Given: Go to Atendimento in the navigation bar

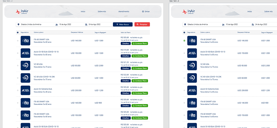Looking at the screenshot, I should (x=124, y=12).
